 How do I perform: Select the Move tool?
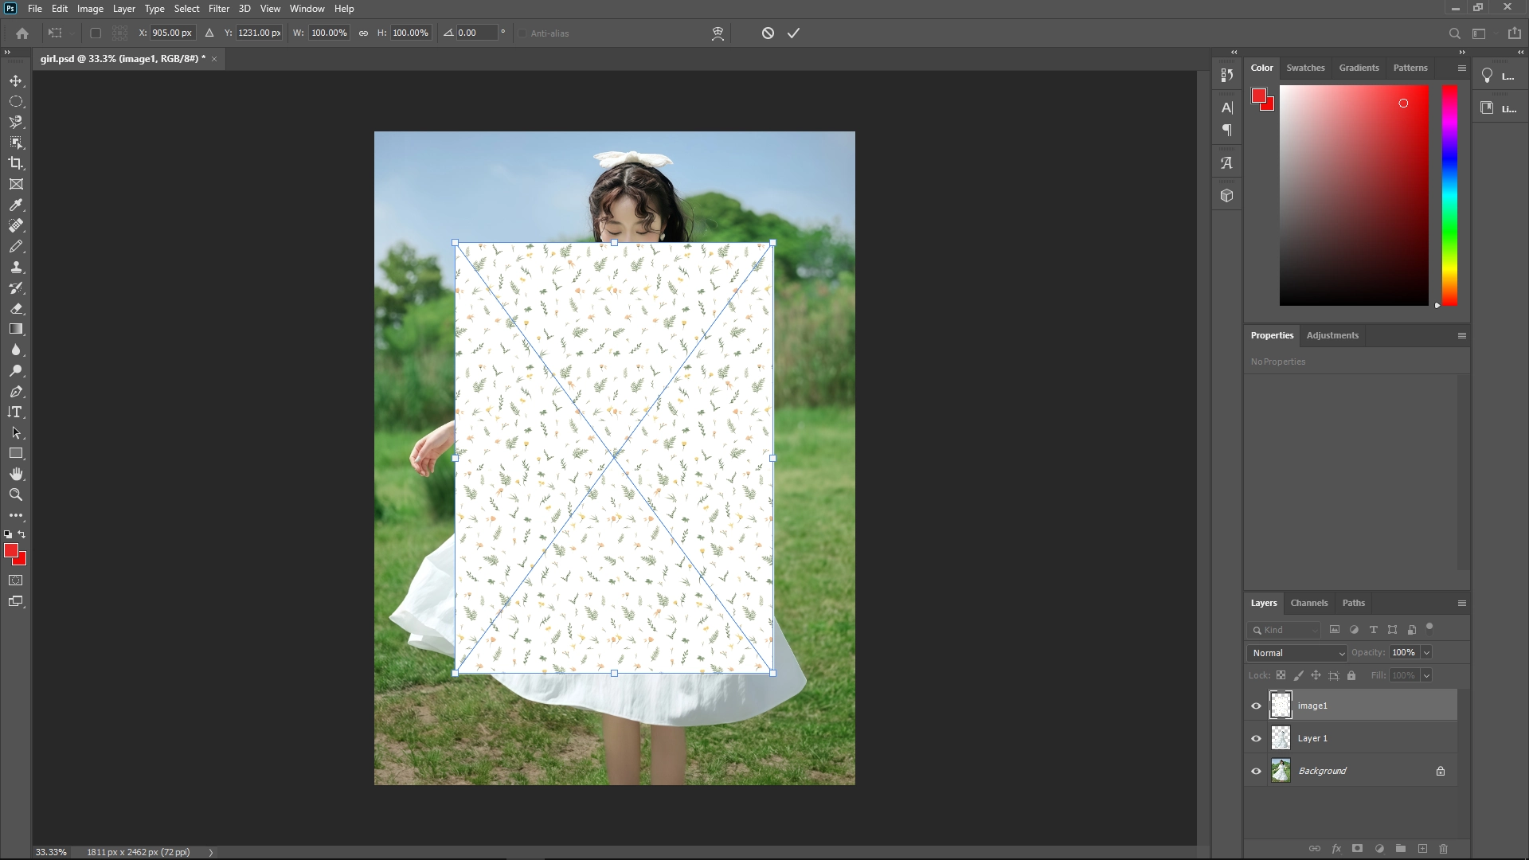tap(16, 80)
